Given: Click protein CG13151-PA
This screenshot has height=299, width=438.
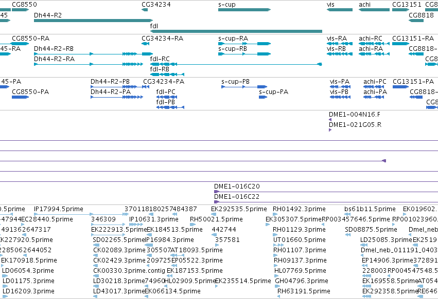Looking at the screenshot, I should [413, 82].
